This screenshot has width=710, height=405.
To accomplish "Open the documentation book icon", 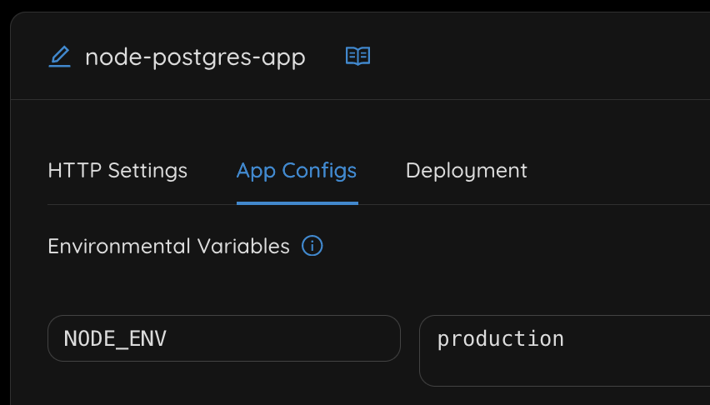I will pyautogui.click(x=357, y=57).
